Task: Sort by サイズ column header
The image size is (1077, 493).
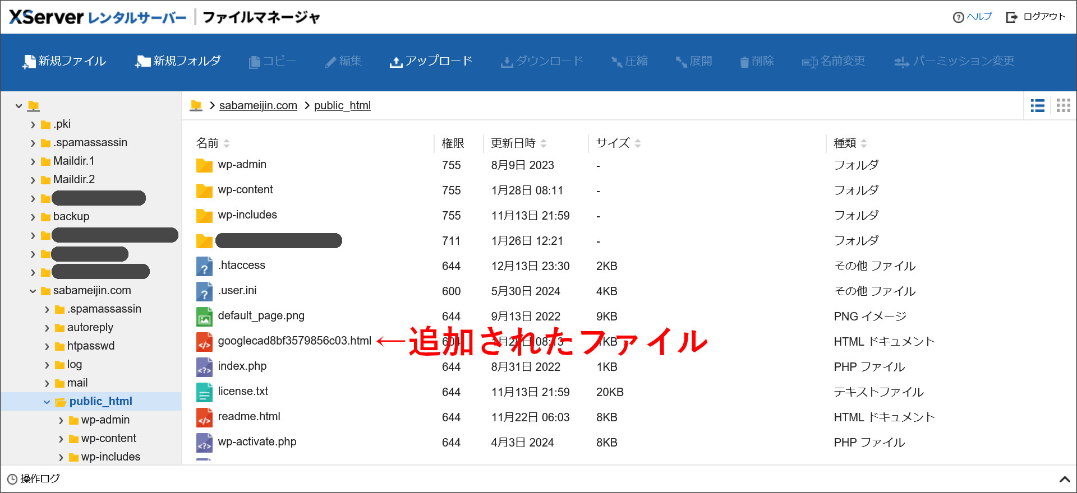Action: [x=618, y=143]
